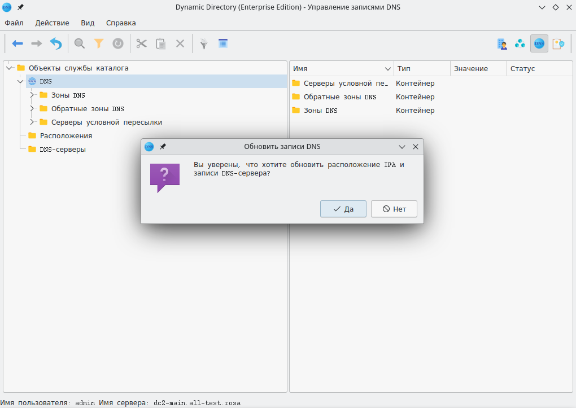The height and width of the screenshot is (408, 576).
Task: Open the Справка menu
Action: click(121, 23)
